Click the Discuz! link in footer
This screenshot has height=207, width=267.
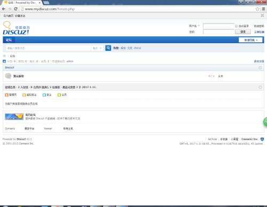coord(21,139)
